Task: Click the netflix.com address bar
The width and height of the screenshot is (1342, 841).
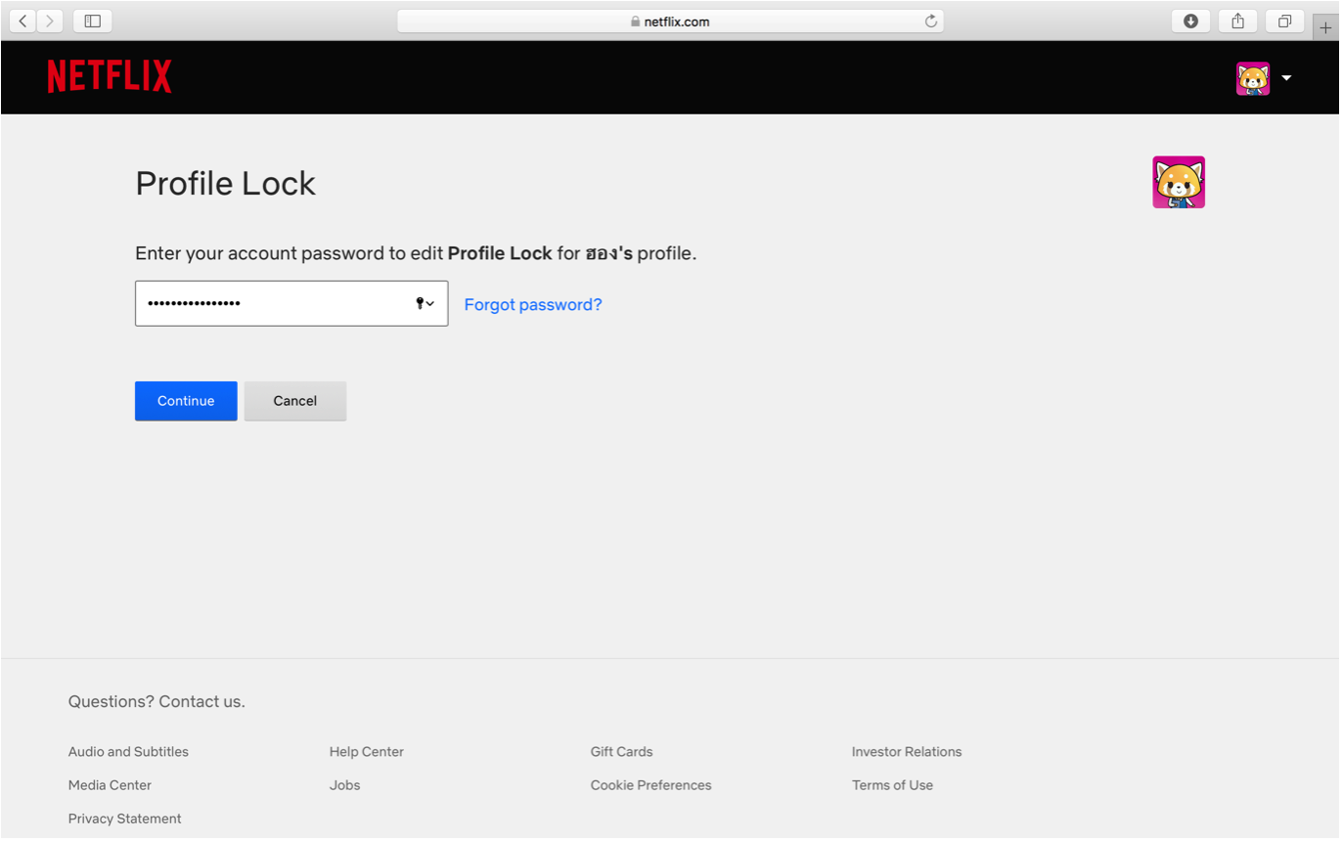Action: coord(670,22)
